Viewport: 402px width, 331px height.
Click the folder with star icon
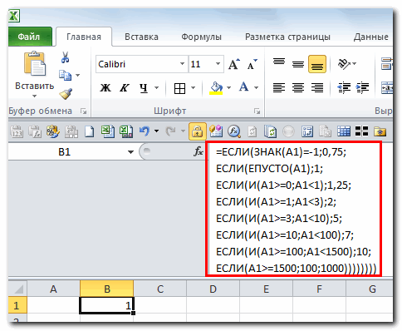pos(380,131)
